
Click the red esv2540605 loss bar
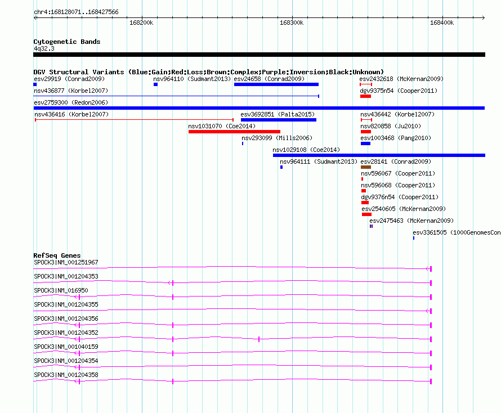(x=366, y=214)
